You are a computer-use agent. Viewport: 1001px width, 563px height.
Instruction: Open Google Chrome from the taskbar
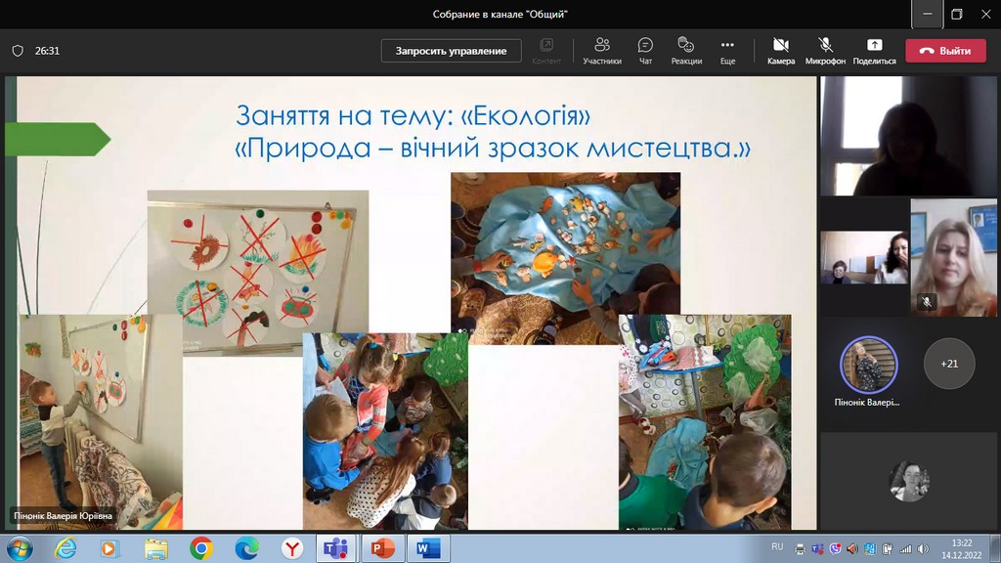[201, 548]
